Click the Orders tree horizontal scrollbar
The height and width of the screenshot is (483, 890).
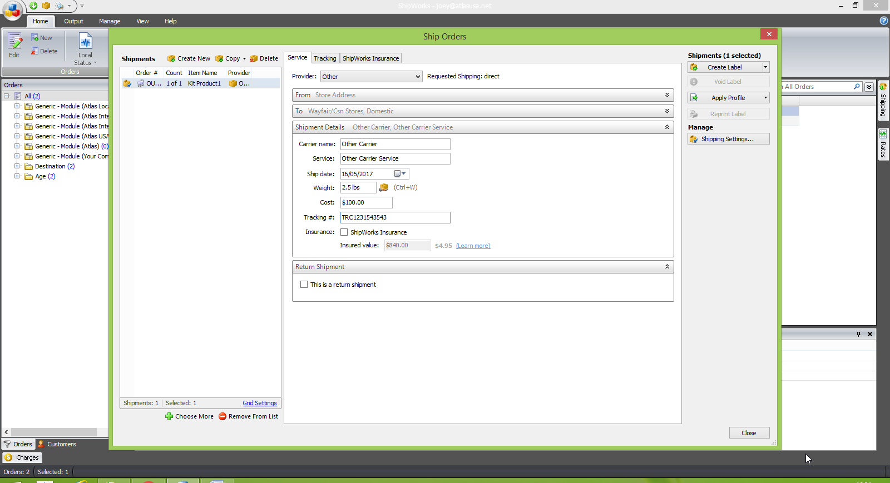click(53, 432)
